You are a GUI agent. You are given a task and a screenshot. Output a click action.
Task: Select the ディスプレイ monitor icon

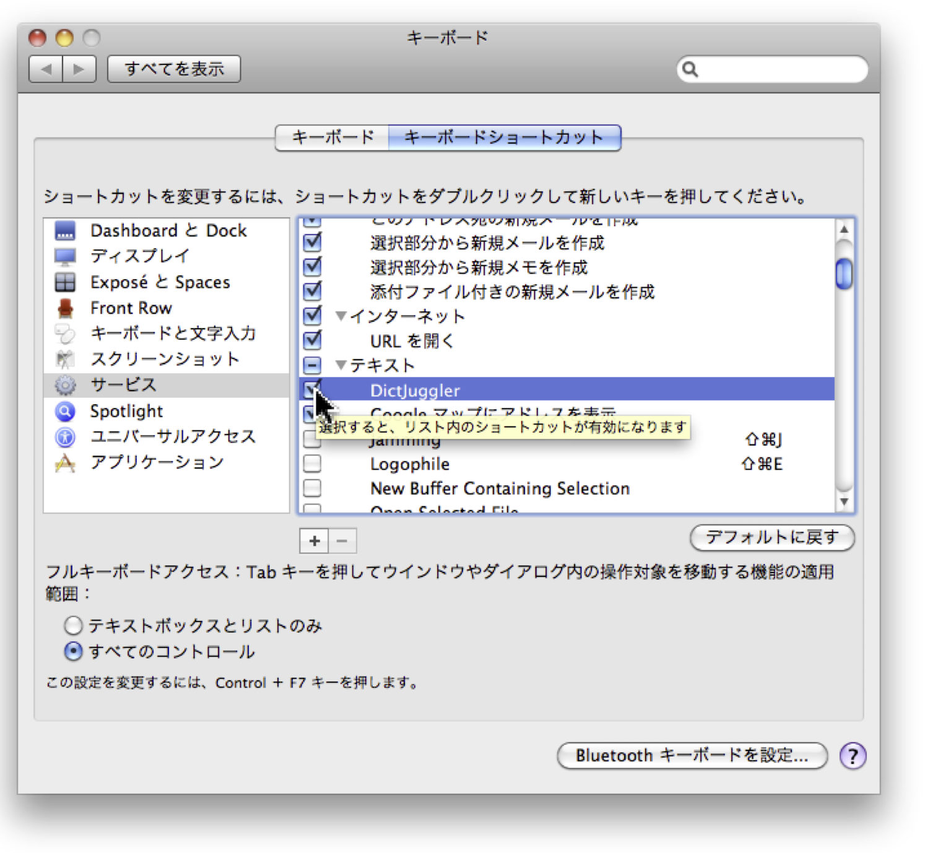pyautogui.click(x=65, y=256)
